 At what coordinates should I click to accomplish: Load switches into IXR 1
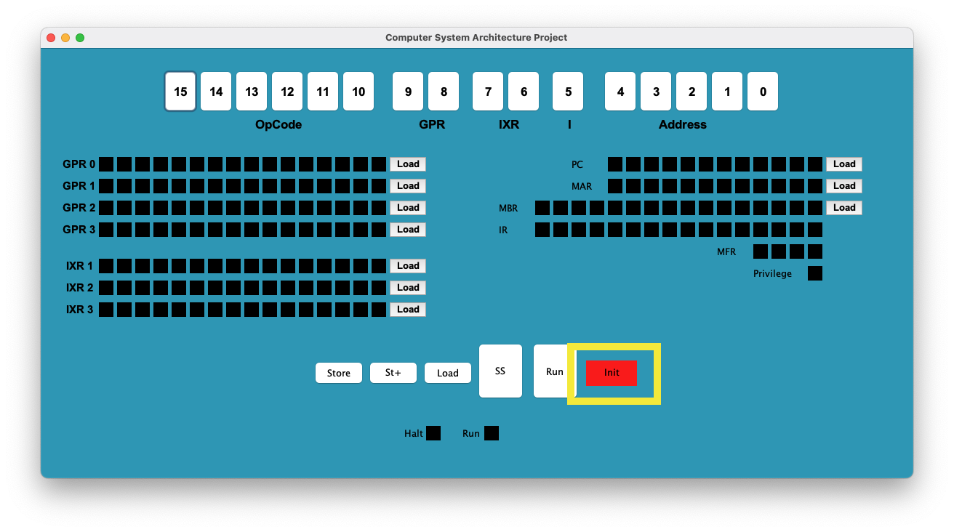pyautogui.click(x=408, y=266)
